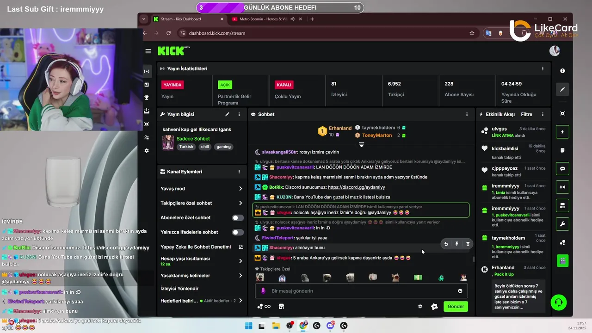Click the info icon in right sidebar
The image size is (592, 333).
(562, 71)
